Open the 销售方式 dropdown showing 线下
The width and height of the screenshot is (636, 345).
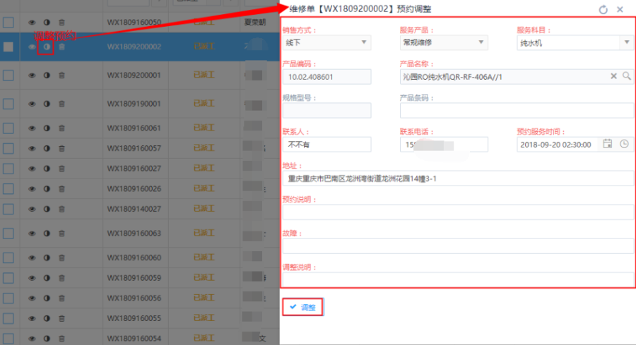point(326,43)
